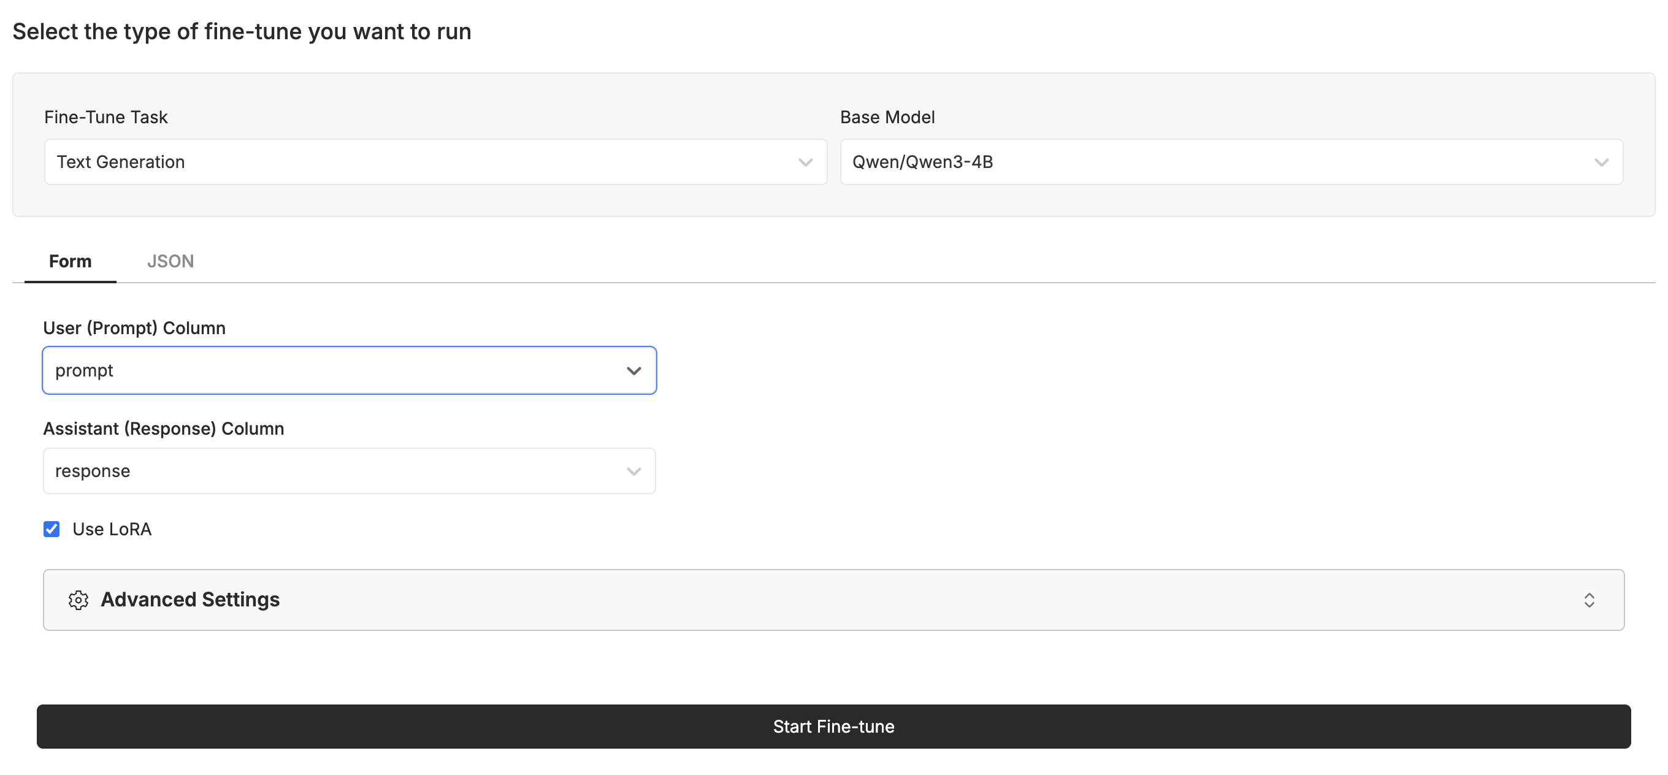
Task: Uncheck the Use LoRA checkbox
Action: 52,530
